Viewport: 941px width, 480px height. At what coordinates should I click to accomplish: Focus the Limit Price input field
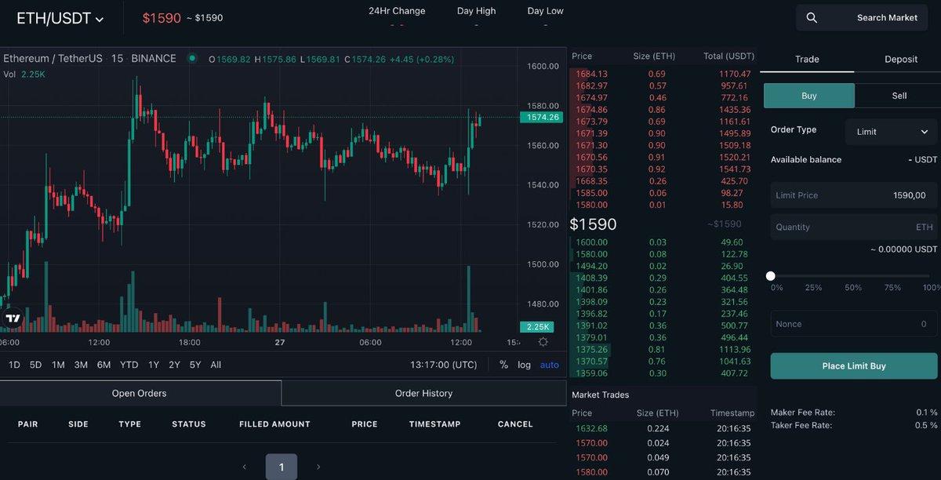point(854,195)
